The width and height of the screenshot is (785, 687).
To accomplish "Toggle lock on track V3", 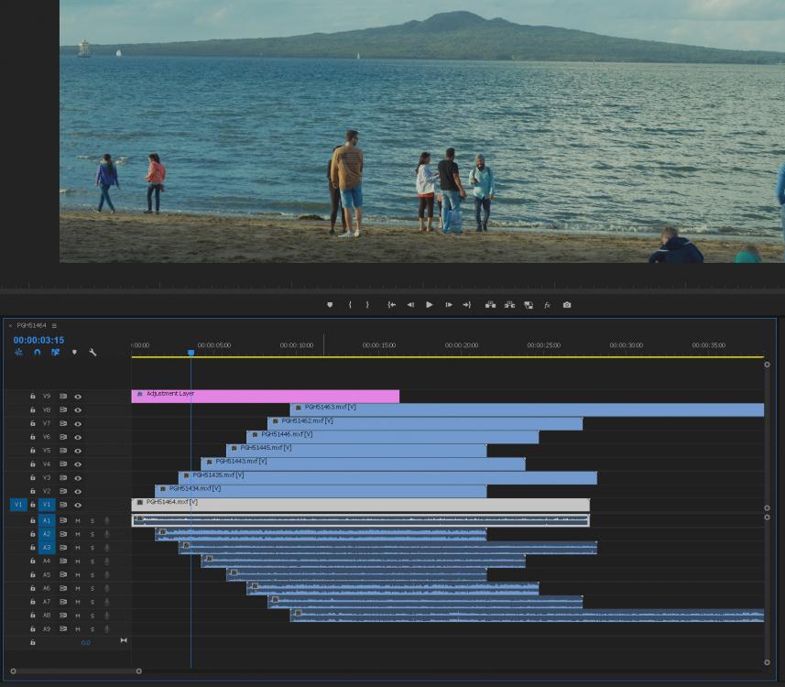I will pos(33,477).
